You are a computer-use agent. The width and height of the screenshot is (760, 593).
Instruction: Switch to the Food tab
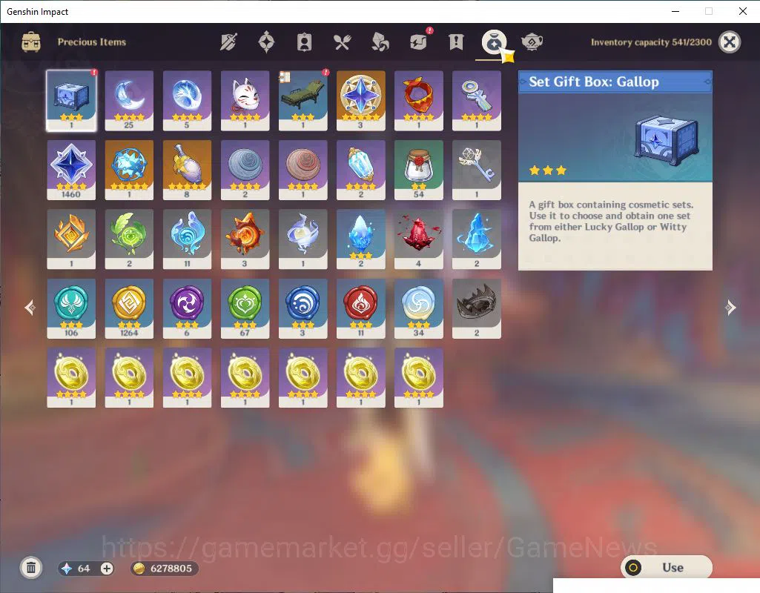(342, 42)
